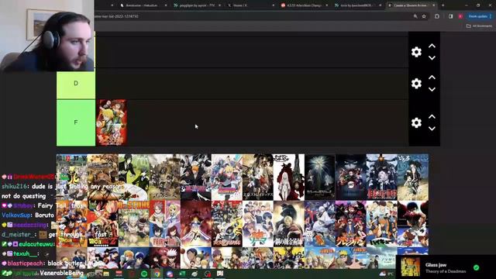Move the F tier row up

[x=432, y=117]
